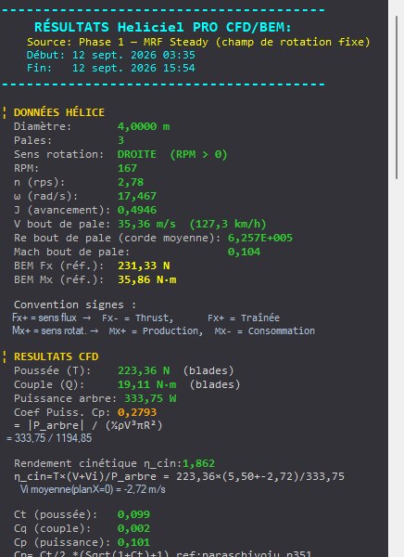Viewport: 404px width, 557px height.
Task: Click the DONNÉES HÉLICE section header
Action: point(59,112)
